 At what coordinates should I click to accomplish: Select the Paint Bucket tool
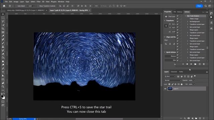[x=3, y=58]
